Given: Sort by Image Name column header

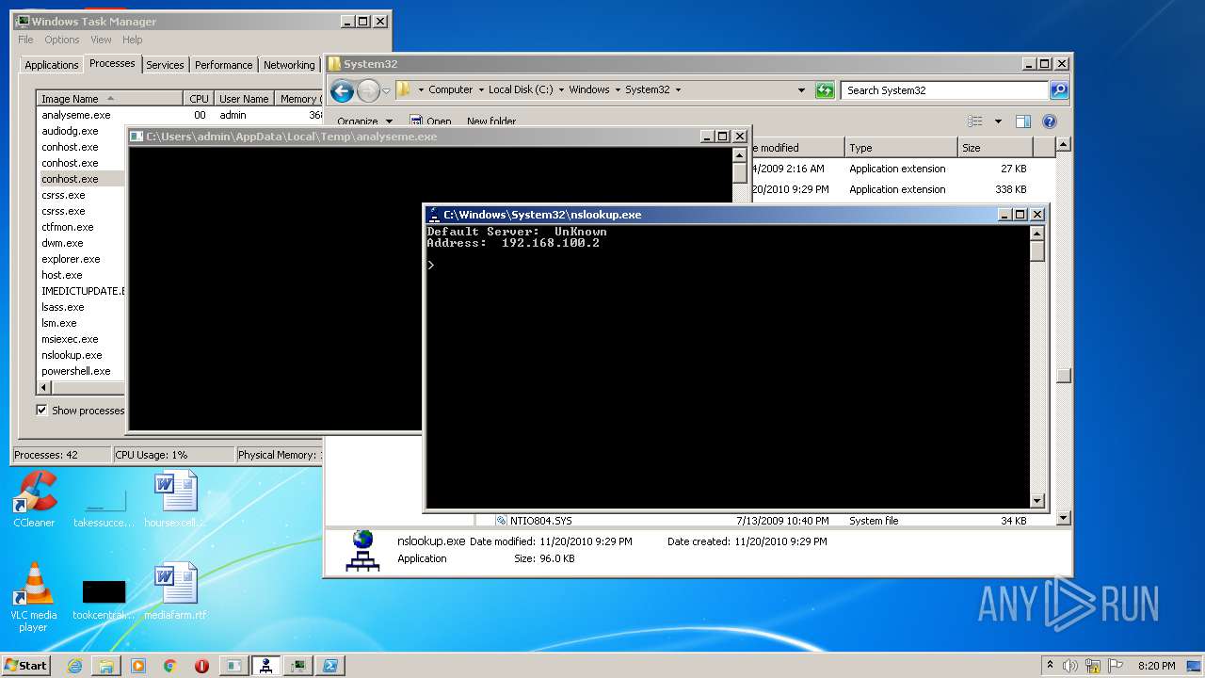Looking at the screenshot, I should tap(109, 99).
